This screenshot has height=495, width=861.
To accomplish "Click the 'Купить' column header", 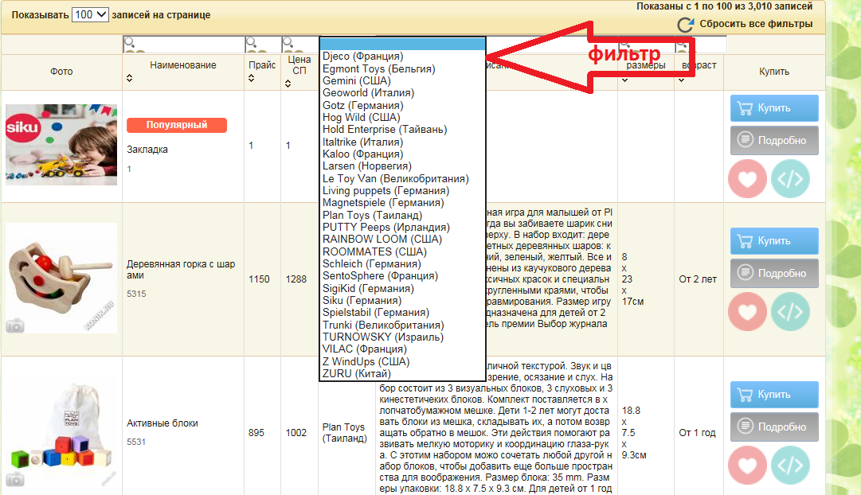I will 774,72.
